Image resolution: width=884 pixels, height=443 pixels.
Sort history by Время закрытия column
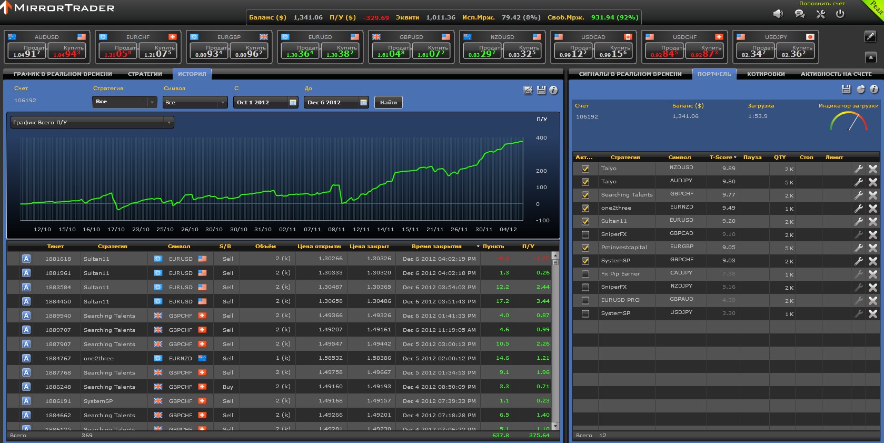436,246
